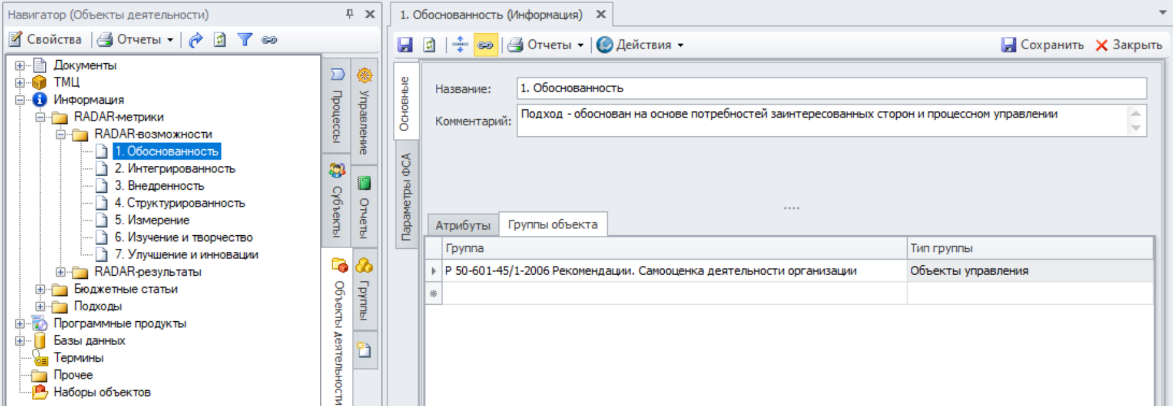Click the refresh icon in Navigator toolbar
This screenshot has width=1173, height=406.
coord(220,40)
